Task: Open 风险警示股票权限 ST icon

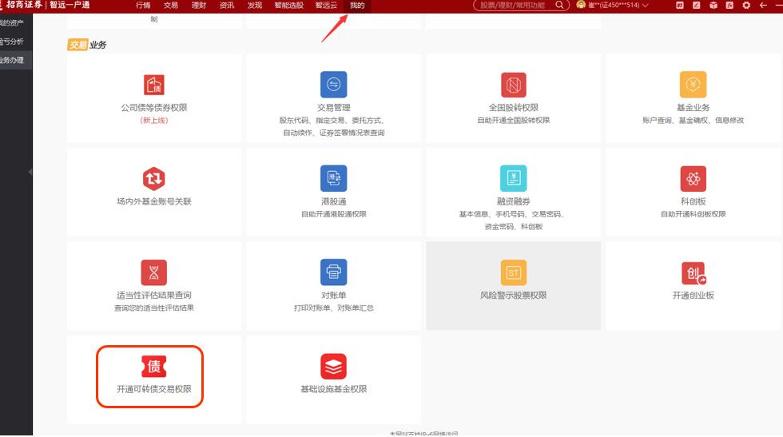Action: pos(513,272)
